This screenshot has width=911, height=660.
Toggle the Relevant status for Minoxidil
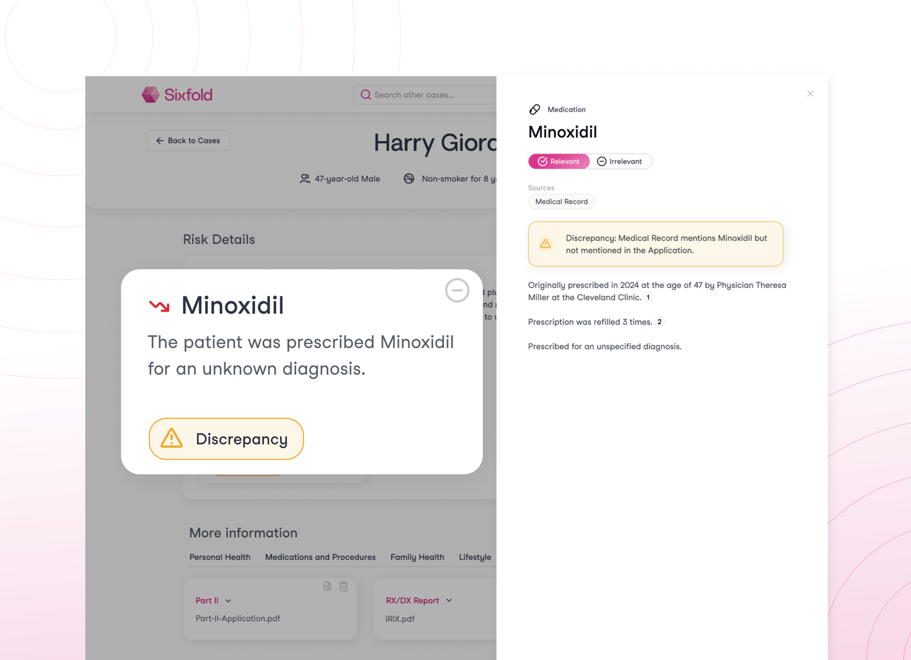[559, 161]
